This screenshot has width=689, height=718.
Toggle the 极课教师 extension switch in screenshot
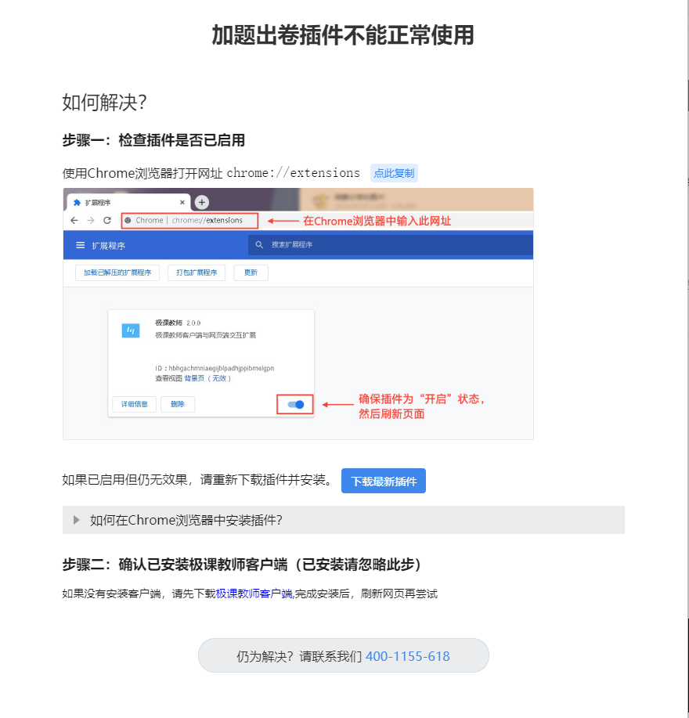pos(295,404)
